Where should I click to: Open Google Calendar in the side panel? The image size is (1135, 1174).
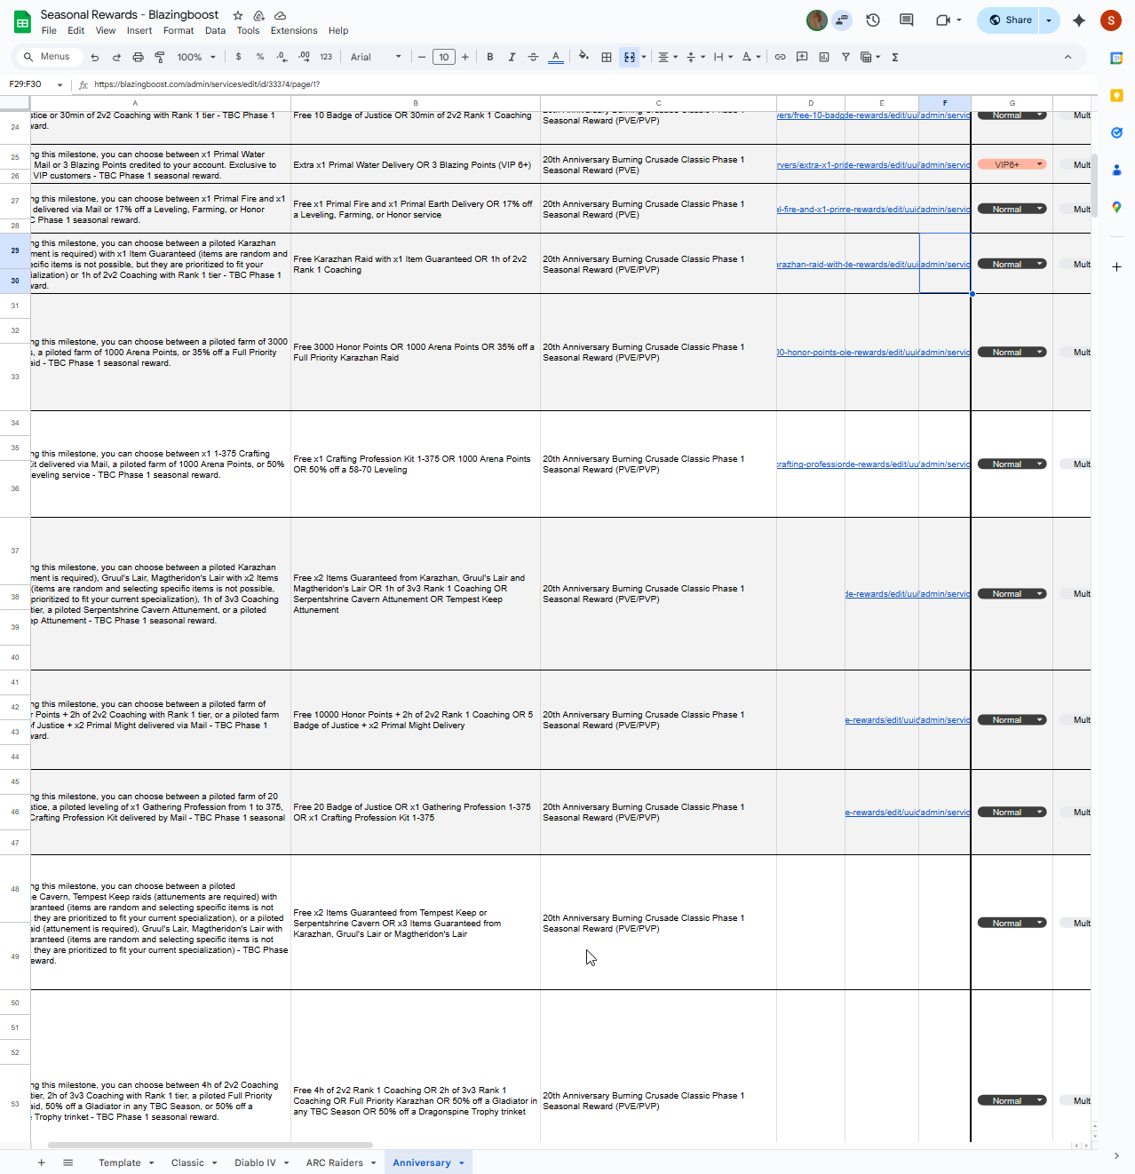[x=1116, y=58]
